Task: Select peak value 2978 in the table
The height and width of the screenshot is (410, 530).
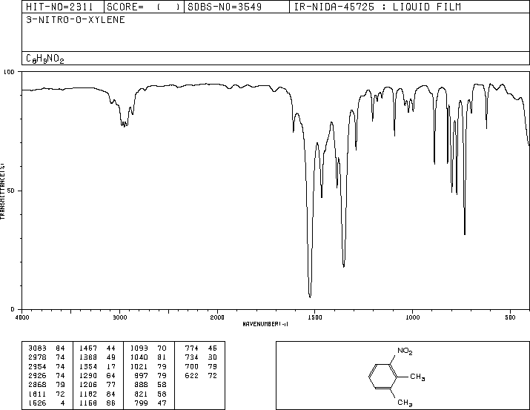Action: click(37, 357)
